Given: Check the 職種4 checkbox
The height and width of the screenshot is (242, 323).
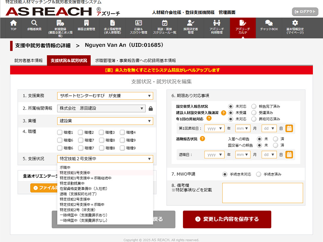Looking at the screenshot, I should 122,132.
